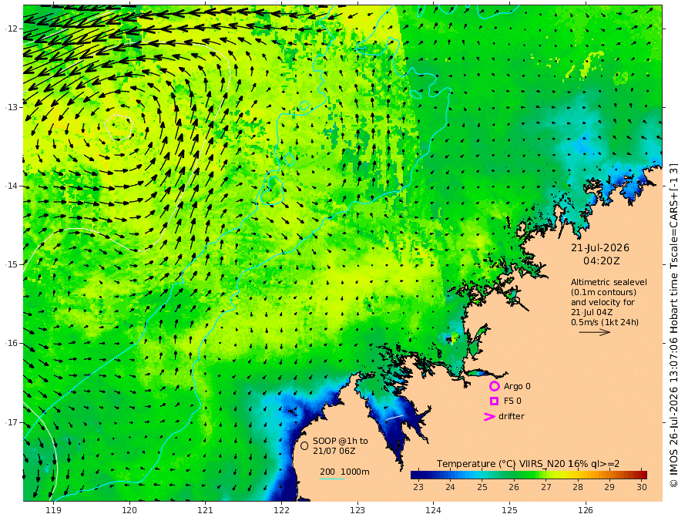
Task: Click the date text 21-Jul-2026
Action: (600, 247)
